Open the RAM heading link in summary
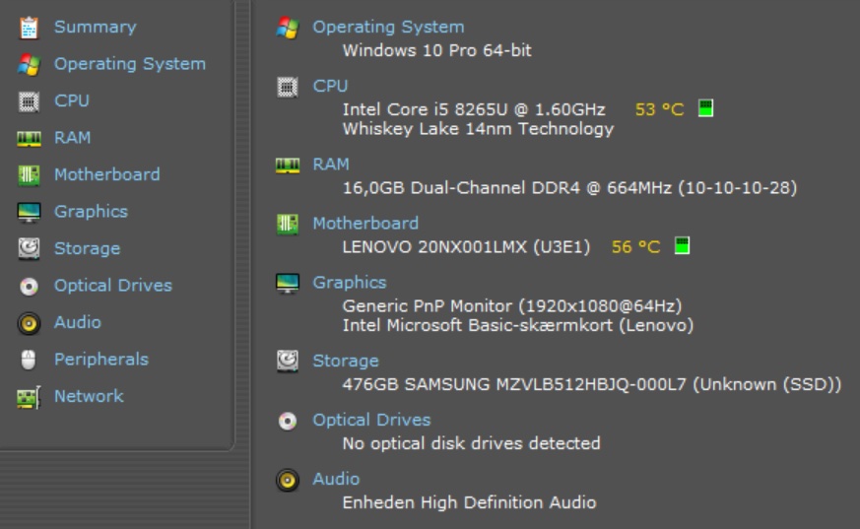Screen dimensions: 860x529 pos(331,165)
